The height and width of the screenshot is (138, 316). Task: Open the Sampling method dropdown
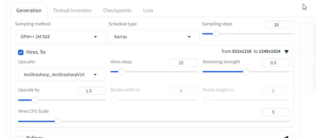(x=60, y=37)
